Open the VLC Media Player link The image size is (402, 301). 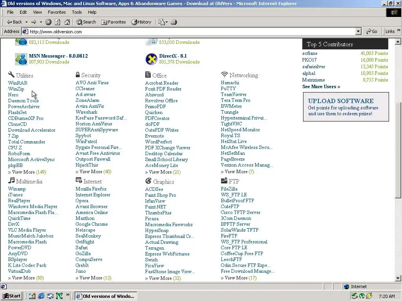[x=27, y=230]
